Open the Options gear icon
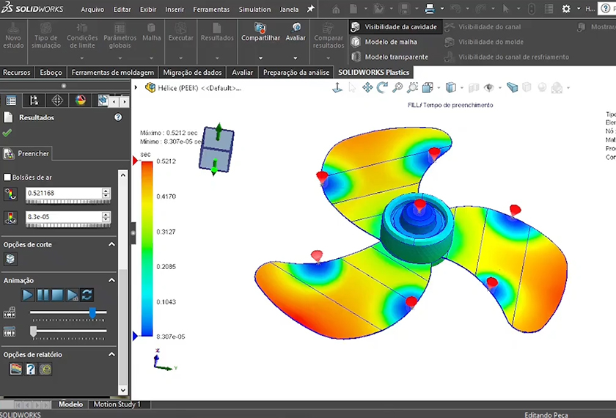616x418 pixels. pyautogui.click(x=565, y=9)
